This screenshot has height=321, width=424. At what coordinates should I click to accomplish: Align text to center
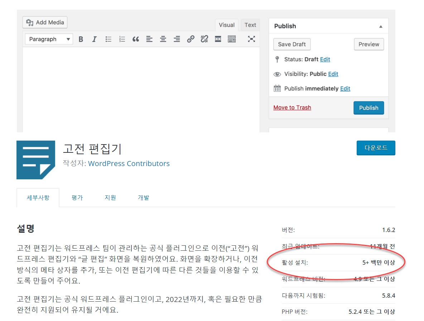163,39
